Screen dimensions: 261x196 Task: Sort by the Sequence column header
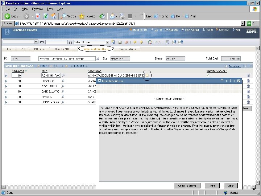[x=18, y=71]
